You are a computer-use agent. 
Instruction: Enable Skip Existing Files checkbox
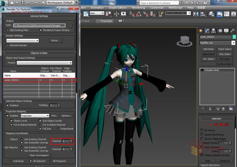coord(8,30)
